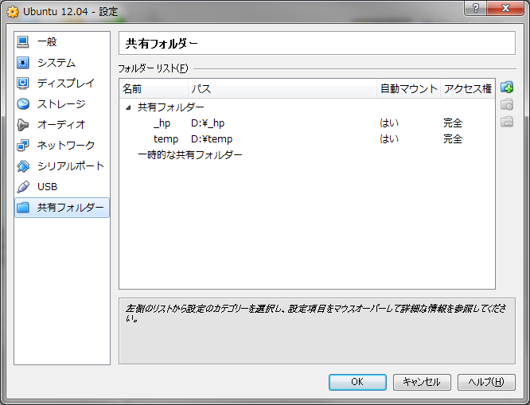Click the title bar question mark button
The height and width of the screenshot is (405, 530).
(x=475, y=8)
